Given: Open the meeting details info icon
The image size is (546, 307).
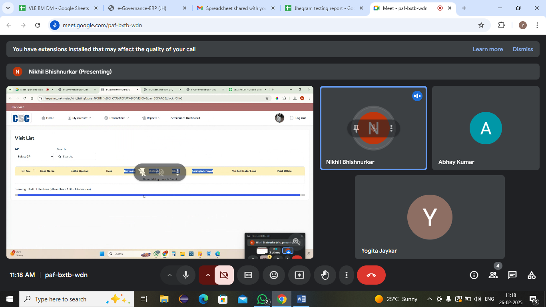Looking at the screenshot, I should tap(474, 275).
